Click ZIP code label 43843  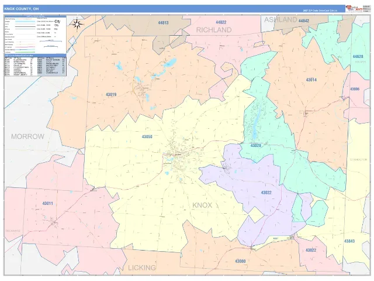(x=349, y=241)
